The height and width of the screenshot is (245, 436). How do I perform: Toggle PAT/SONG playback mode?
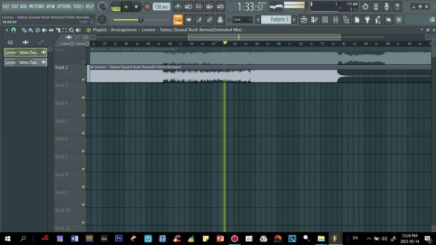[x=116, y=7]
